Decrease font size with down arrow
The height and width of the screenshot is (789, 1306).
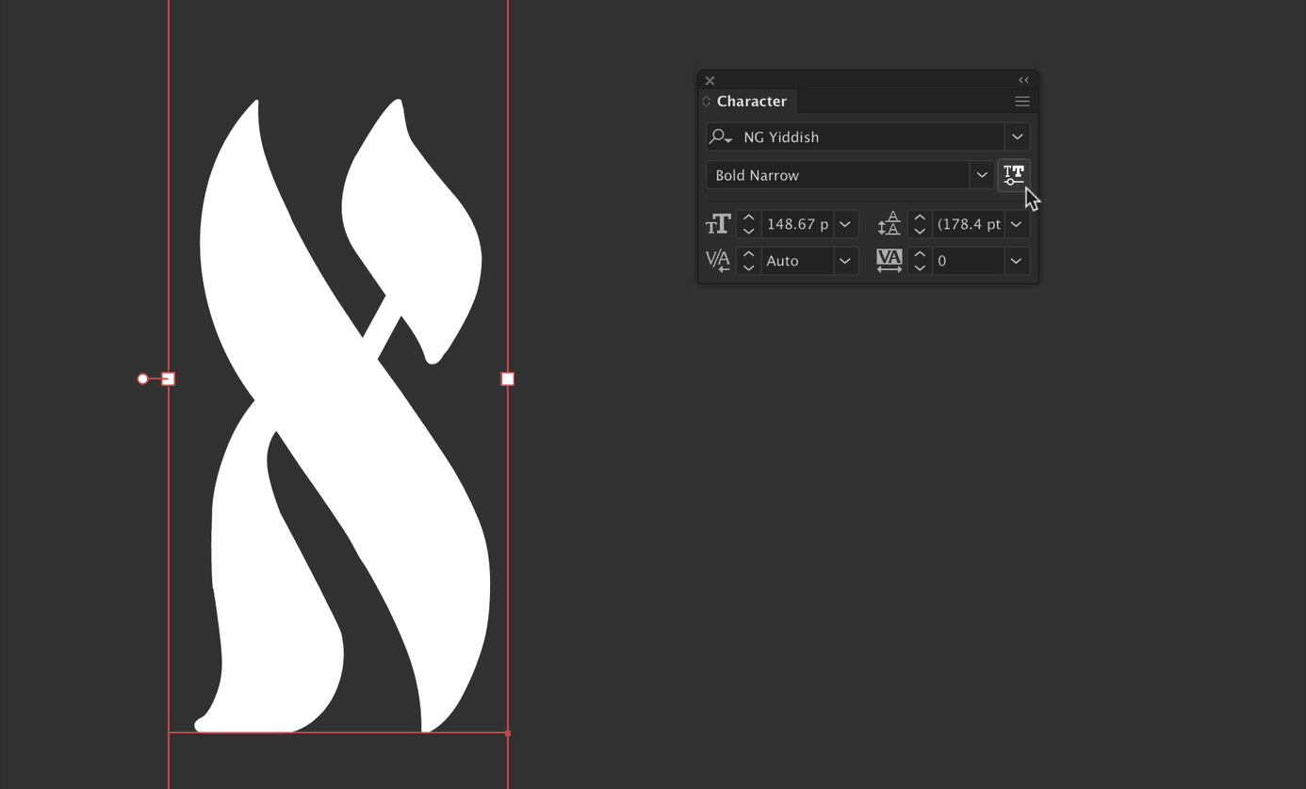point(748,231)
